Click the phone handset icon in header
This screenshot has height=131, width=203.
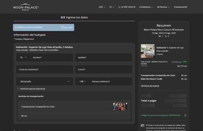click(x=119, y=7)
